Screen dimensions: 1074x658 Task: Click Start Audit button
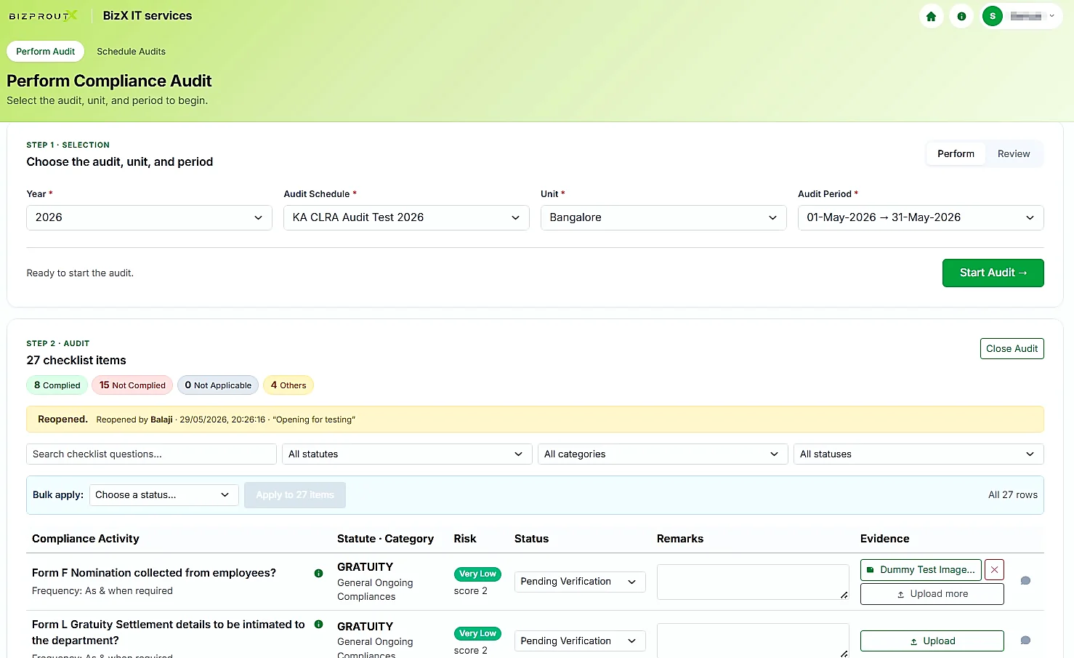[993, 273]
